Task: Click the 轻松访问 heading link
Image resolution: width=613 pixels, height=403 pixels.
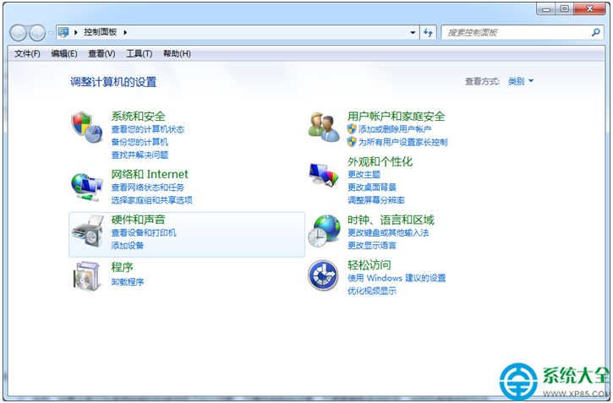Action: (x=369, y=264)
